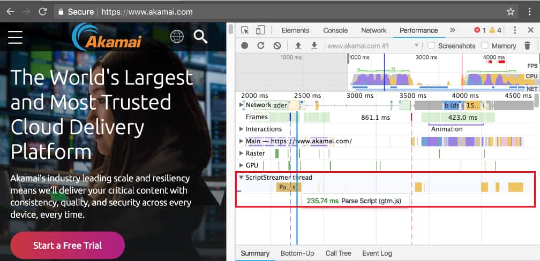Select the inspect element picker icon
This screenshot has width=540, height=261.
click(x=245, y=30)
